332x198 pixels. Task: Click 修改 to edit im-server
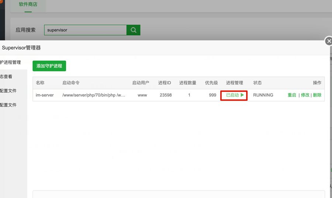tap(305, 95)
